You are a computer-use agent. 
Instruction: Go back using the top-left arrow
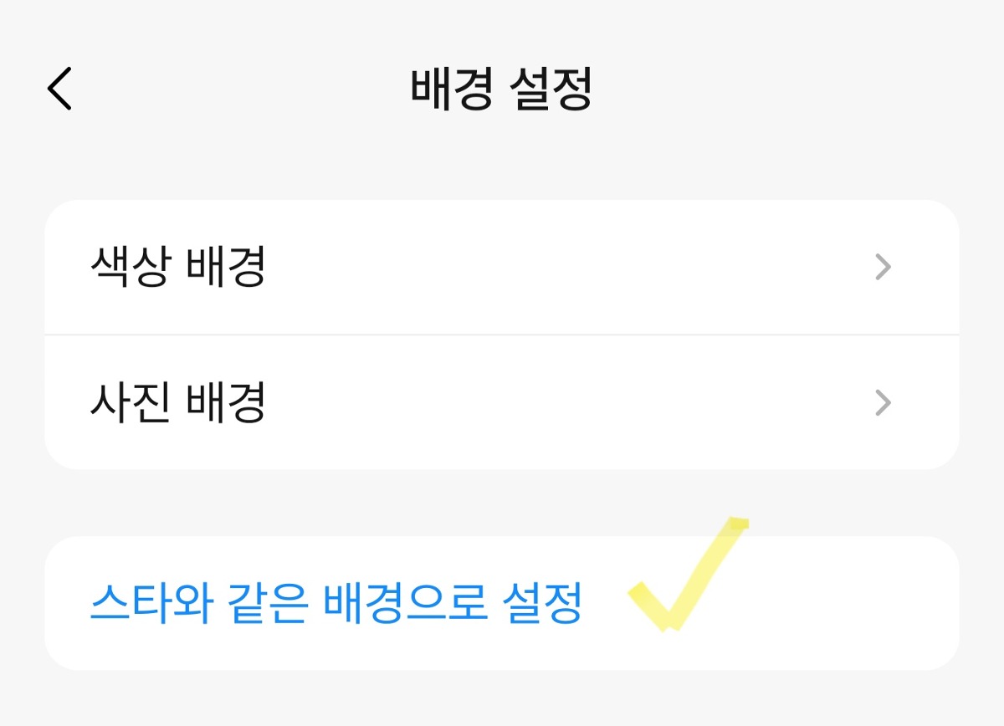pyautogui.click(x=60, y=89)
